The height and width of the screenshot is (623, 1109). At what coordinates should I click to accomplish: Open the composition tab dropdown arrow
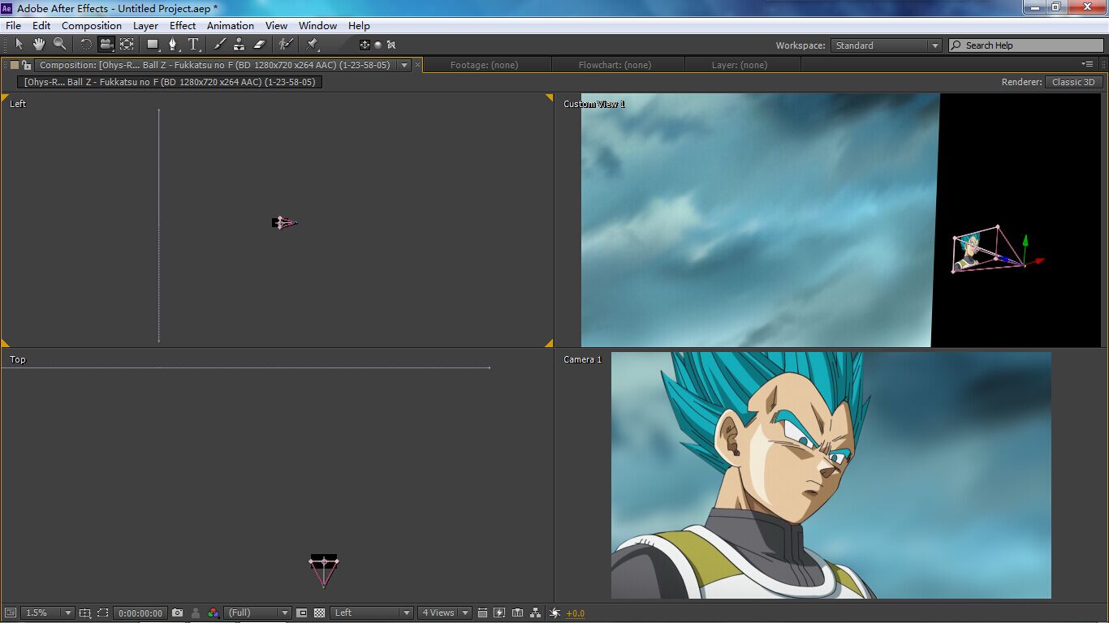click(x=404, y=65)
